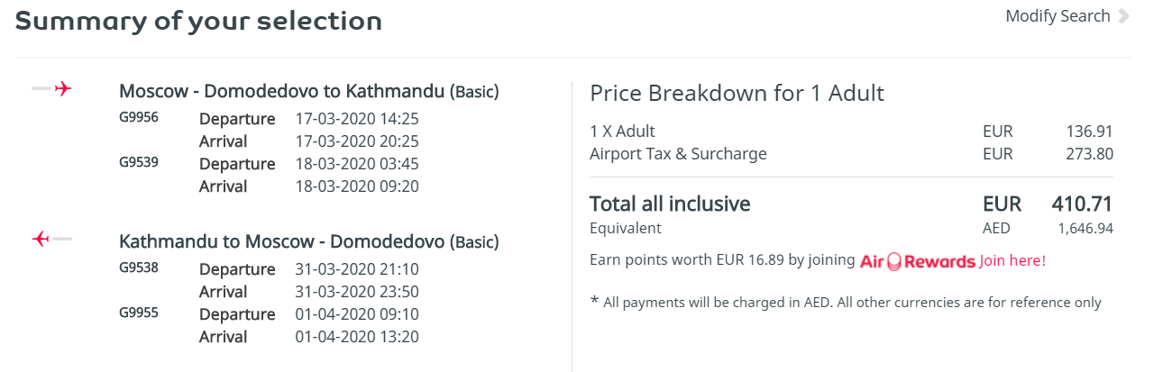Viewport: 1172px width, 372px height.
Task: Click the Airport Tax & Surcharge row
Action: tap(851, 154)
